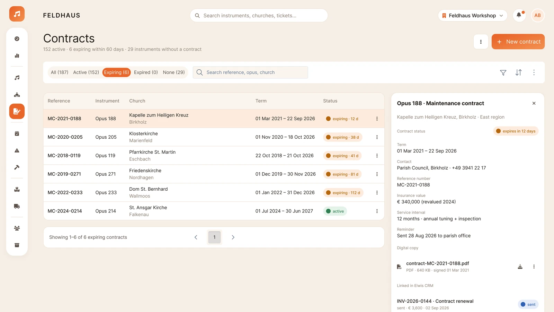Select the Active (152) tab
The width and height of the screenshot is (554, 312).
pyautogui.click(x=86, y=72)
